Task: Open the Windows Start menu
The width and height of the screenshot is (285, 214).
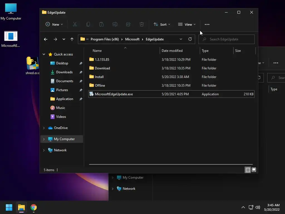Action: tap(9, 207)
